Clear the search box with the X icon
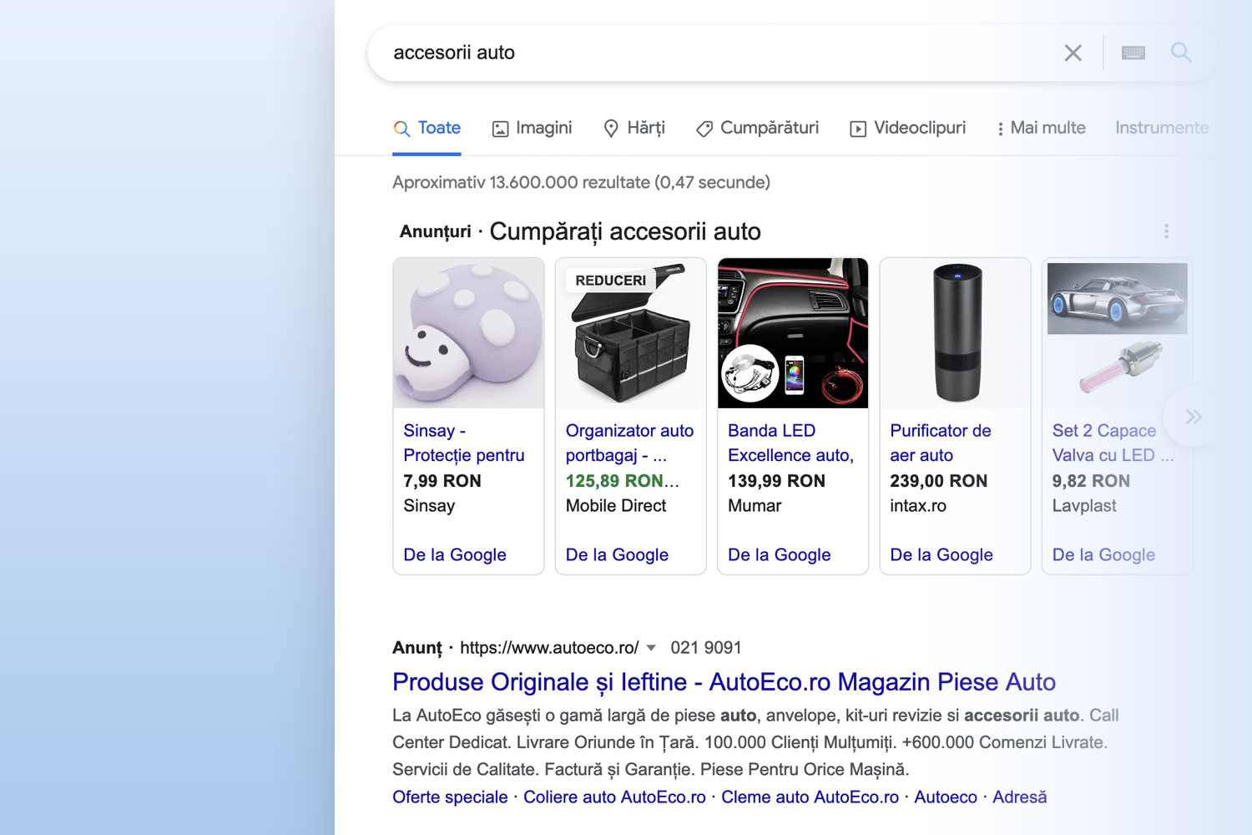Screen dimensions: 1252x835 (1073, 53)
